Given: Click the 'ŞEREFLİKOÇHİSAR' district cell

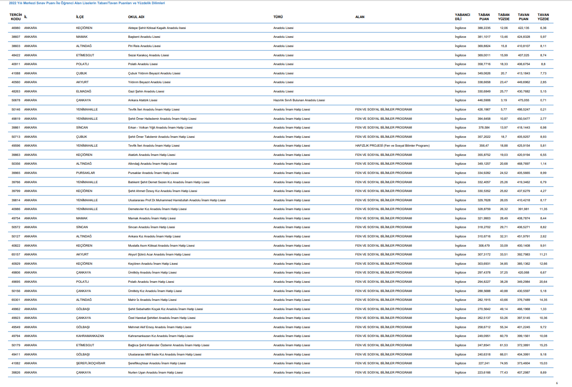Looking at the screenshot, I should click(91, 363).
